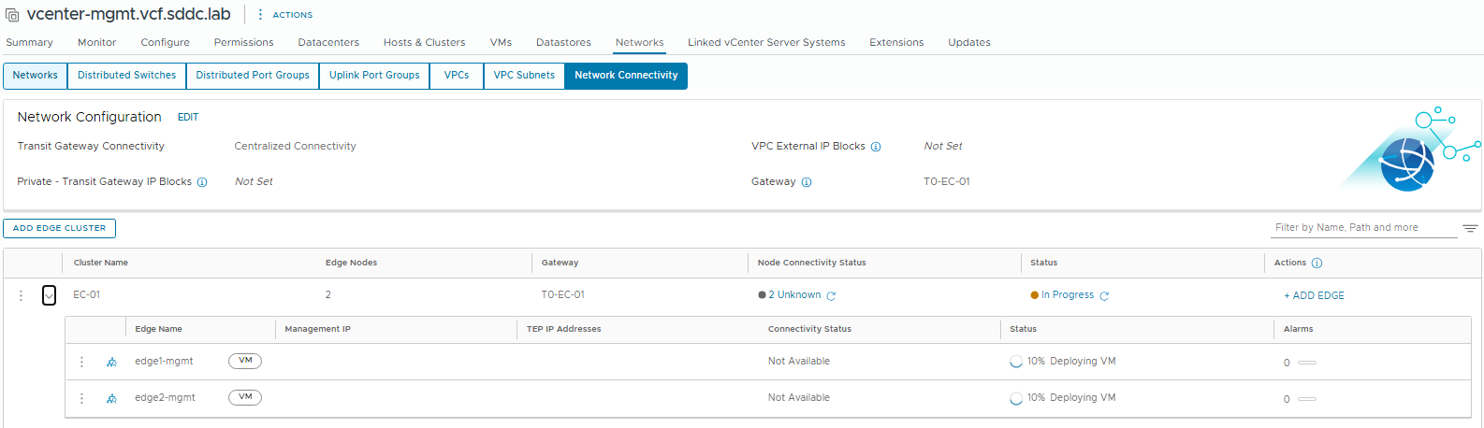Click EDIT next to Network Configuration
The image size is (1484, 428).
188,118
